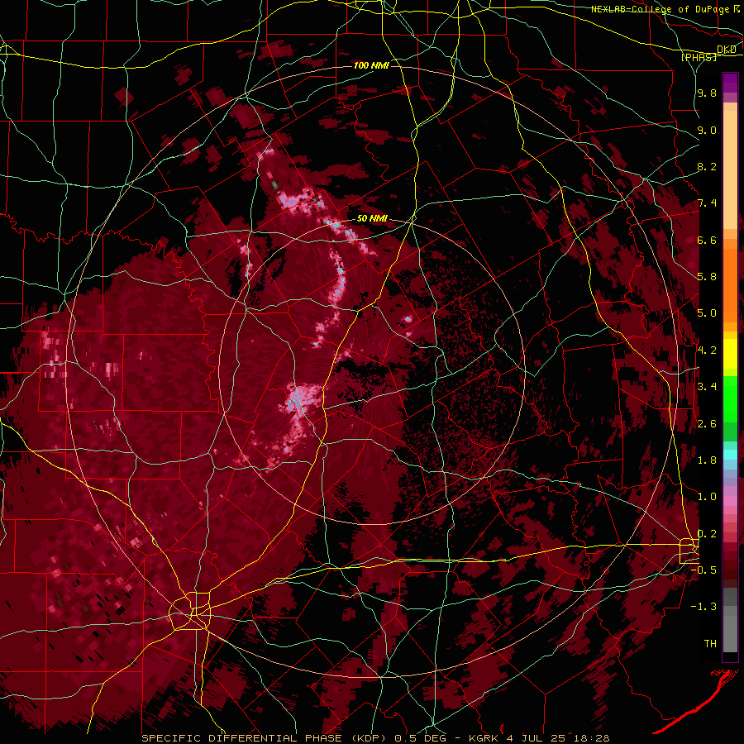This screenshot has height=744, width=744.
Task: Click the 100 NMI range ring label
Action: pyautogui.click(x=371, y=65)
